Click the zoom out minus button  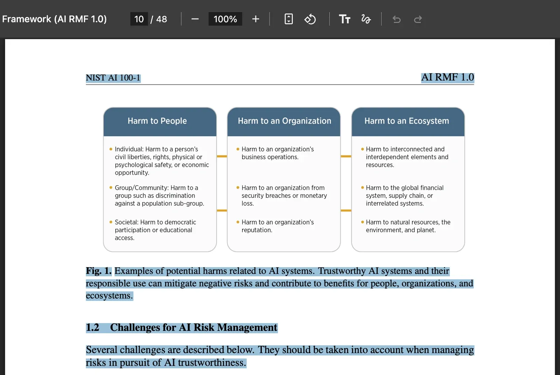pyautogui.click(x=195, y=19)
